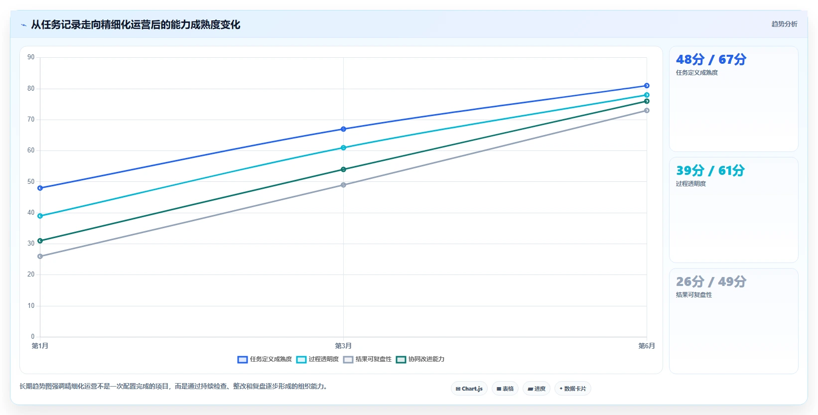
Task: Click the 39分 / 61分 card value
Action: [x=710, y=171]
